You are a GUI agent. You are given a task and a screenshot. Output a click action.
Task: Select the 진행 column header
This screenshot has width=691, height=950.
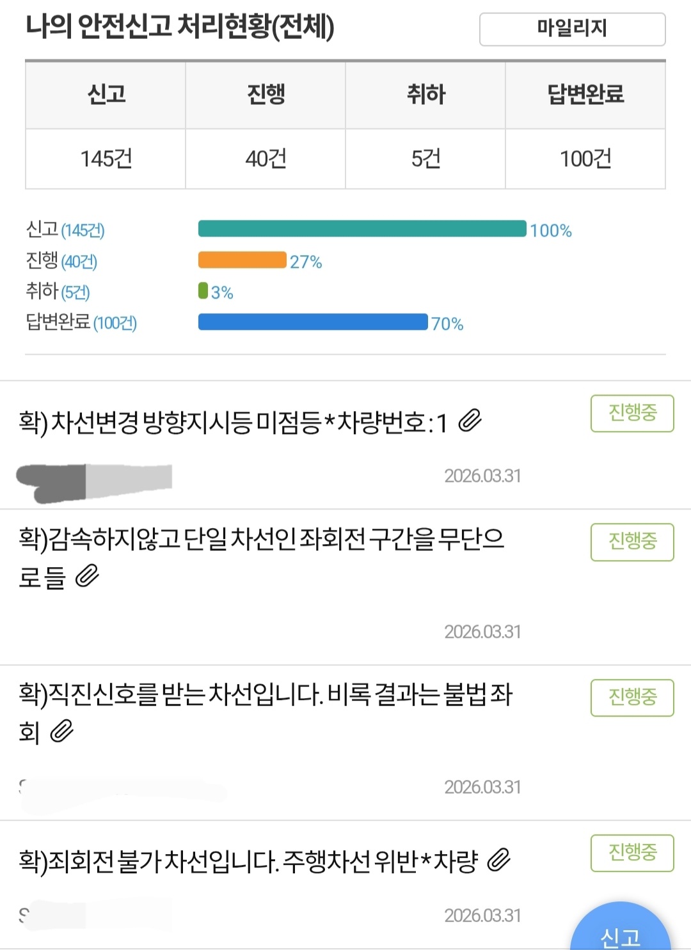tap(266, 95)
